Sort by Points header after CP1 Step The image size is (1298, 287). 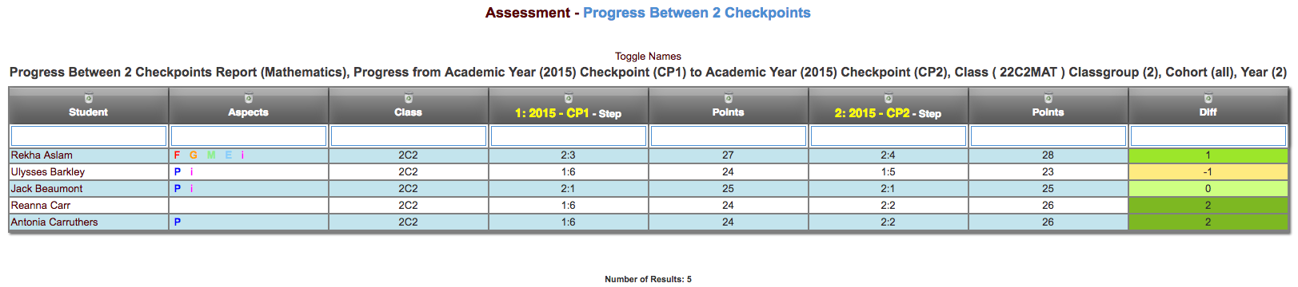(x=729, y=112)
